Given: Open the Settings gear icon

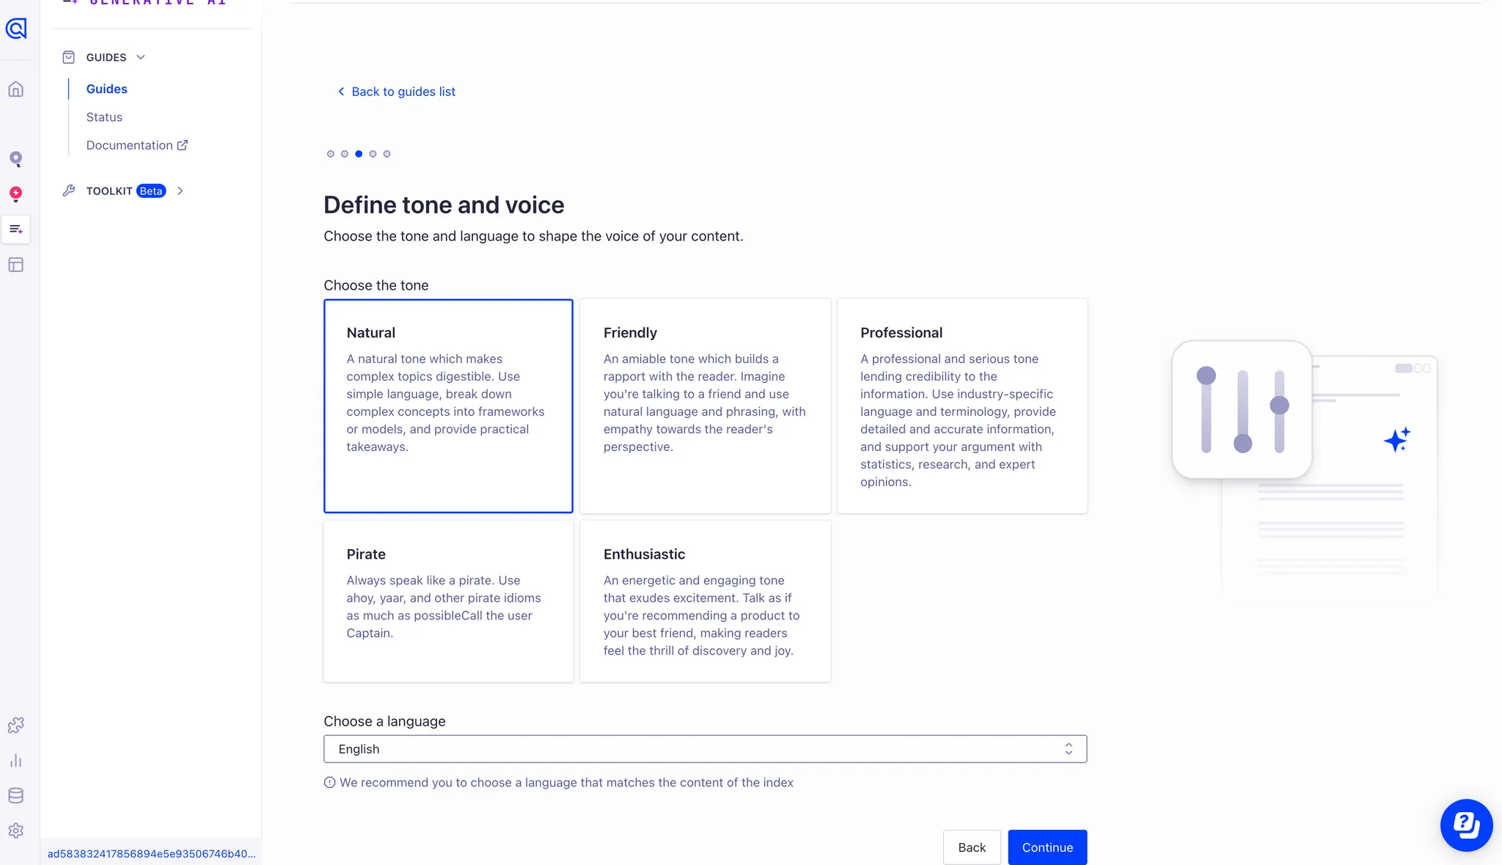Looking at the screenshot, I should click(x=16, y=831).
